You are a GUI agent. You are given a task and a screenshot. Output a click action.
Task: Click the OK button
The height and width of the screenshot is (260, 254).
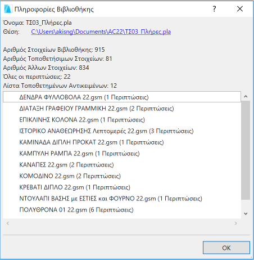coord(226,248)
